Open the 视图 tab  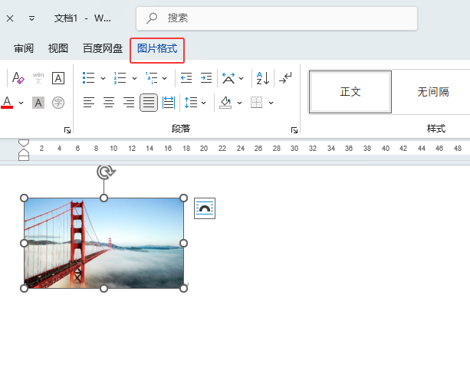[58, 48]
